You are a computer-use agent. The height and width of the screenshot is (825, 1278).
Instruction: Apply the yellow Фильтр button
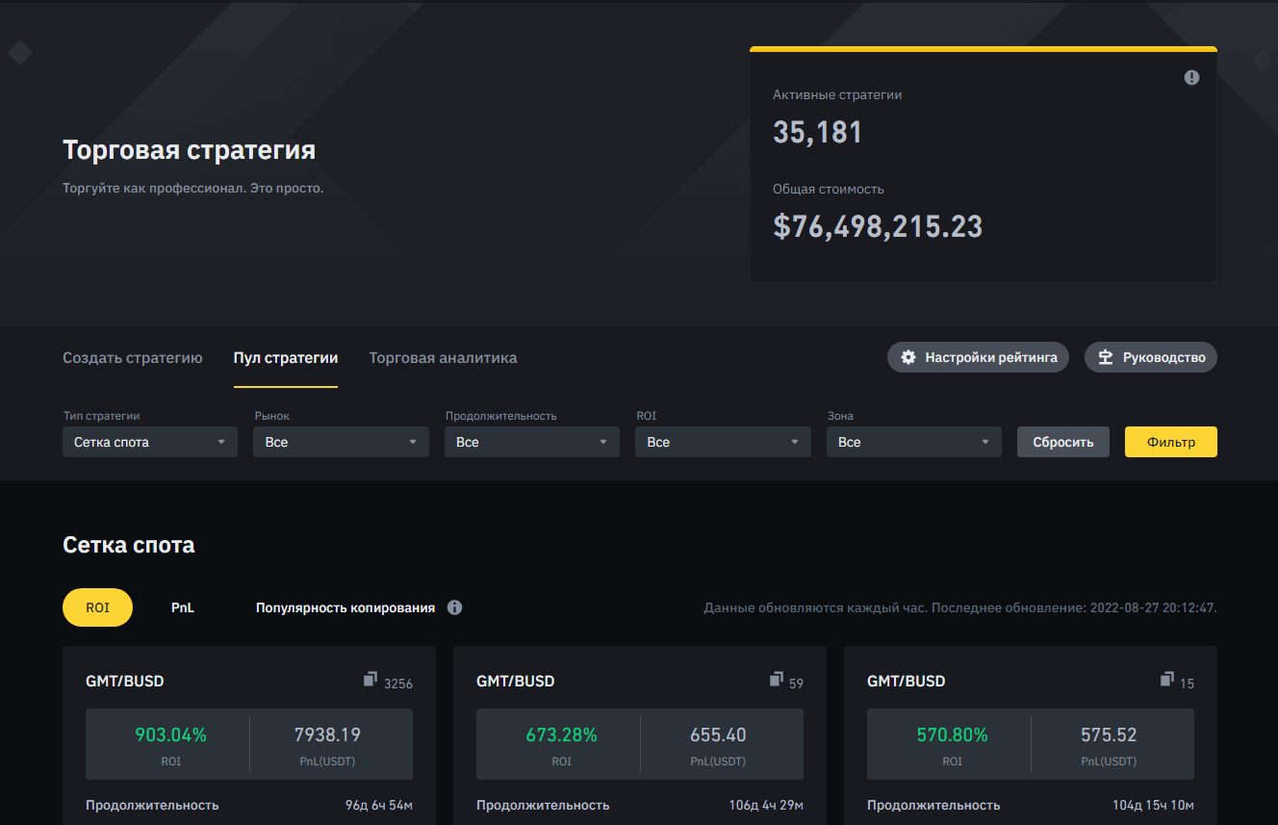click(1170, 442)
